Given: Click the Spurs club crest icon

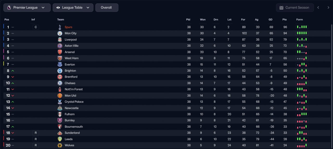Looking at the screenshot, I should point(60,27).
